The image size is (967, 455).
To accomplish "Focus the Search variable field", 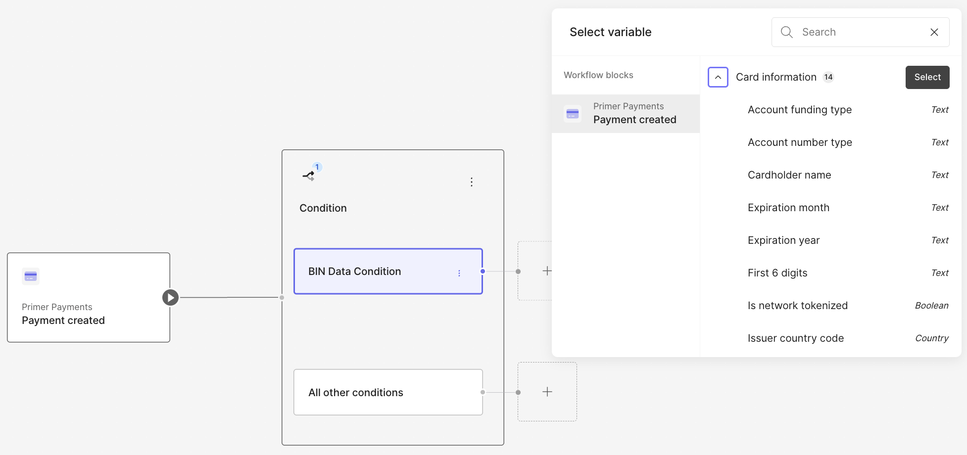I will point(861,32).
